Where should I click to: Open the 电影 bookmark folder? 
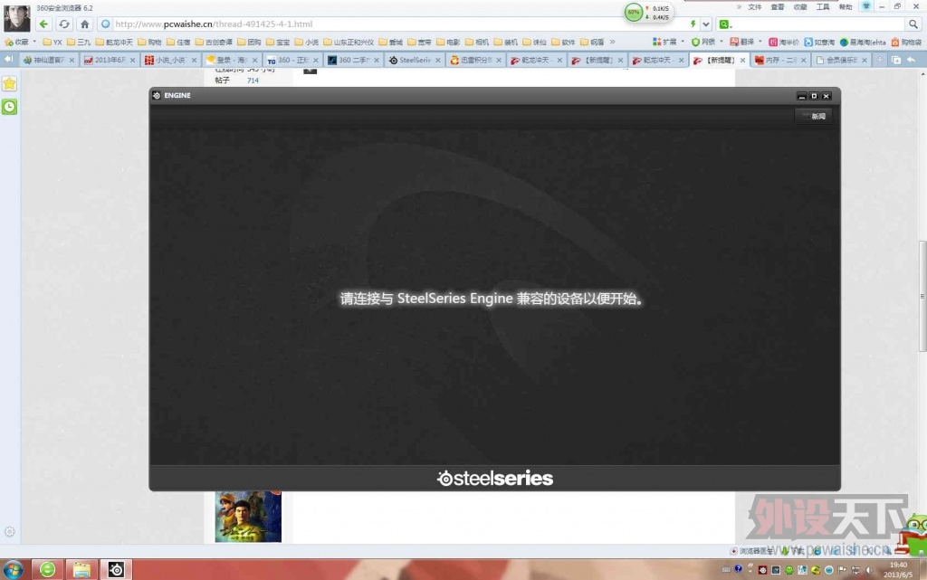click(x=448, y=42)
